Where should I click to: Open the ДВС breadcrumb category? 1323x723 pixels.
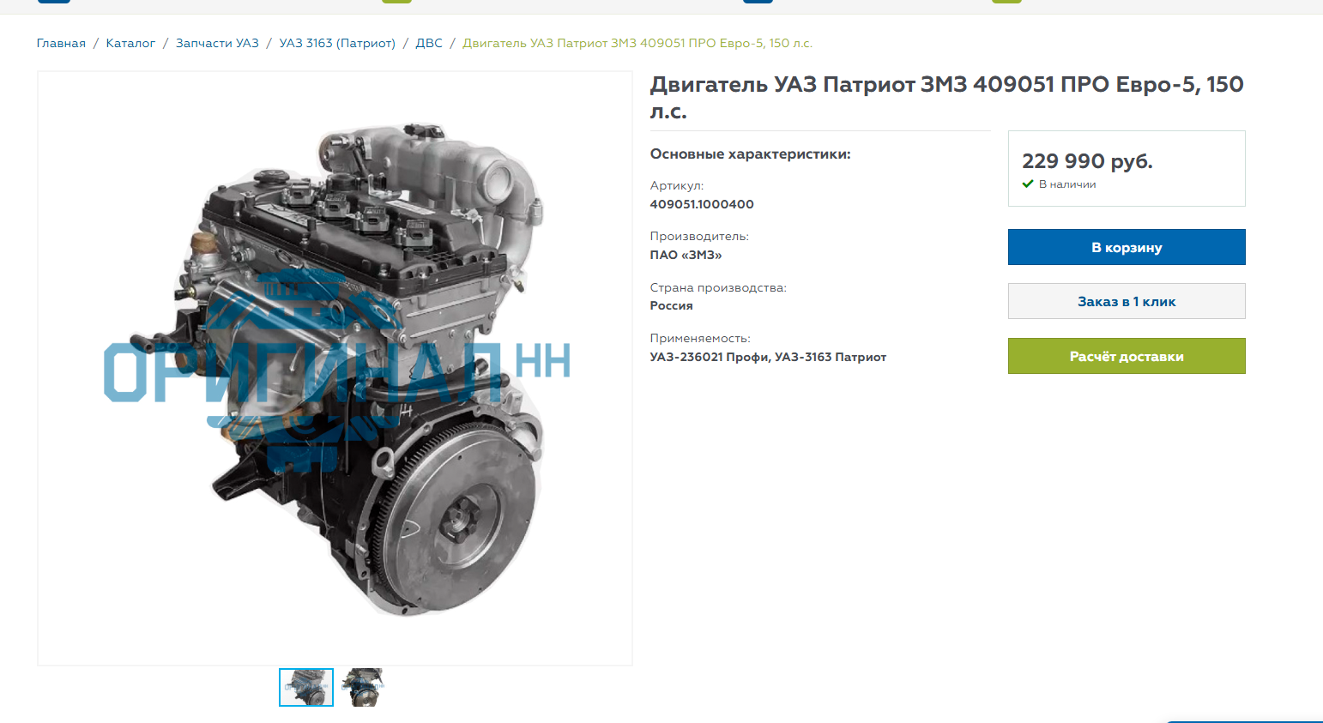click(x=429, y=43)
